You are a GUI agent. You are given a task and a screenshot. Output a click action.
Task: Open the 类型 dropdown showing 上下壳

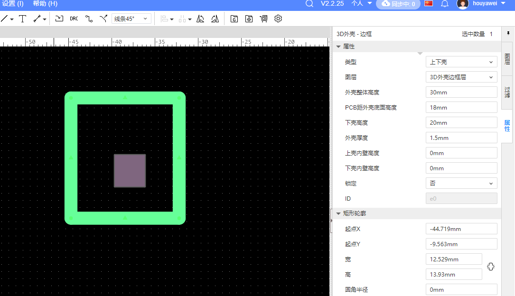461,62
